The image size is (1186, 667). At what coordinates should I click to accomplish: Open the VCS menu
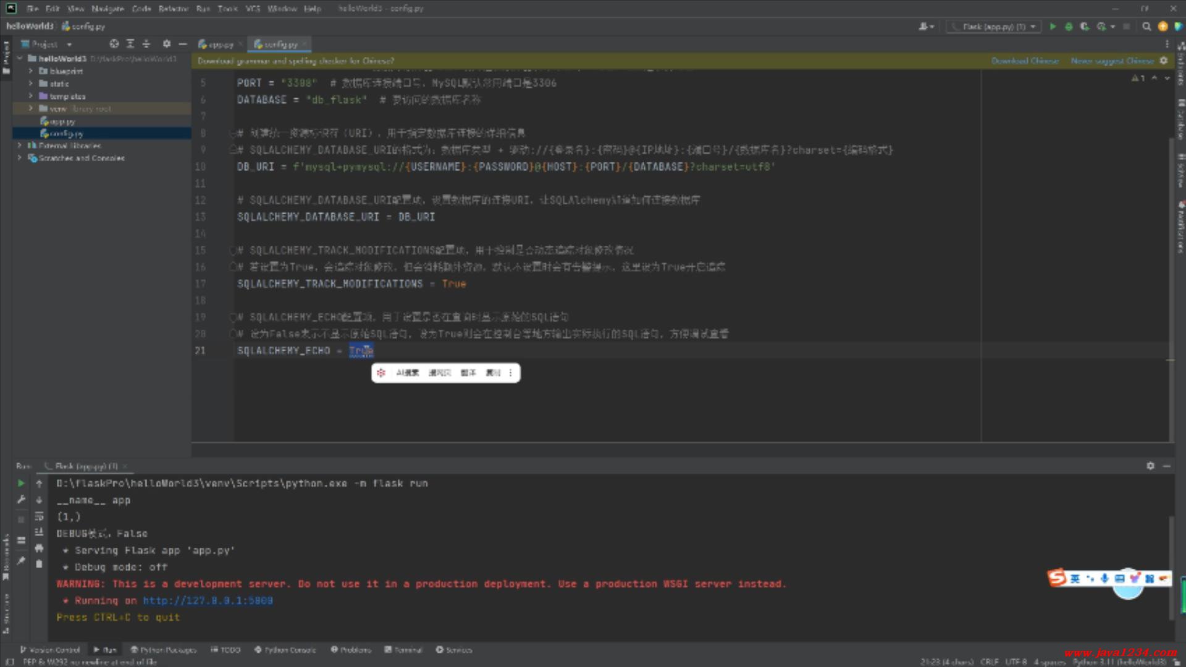253,9
